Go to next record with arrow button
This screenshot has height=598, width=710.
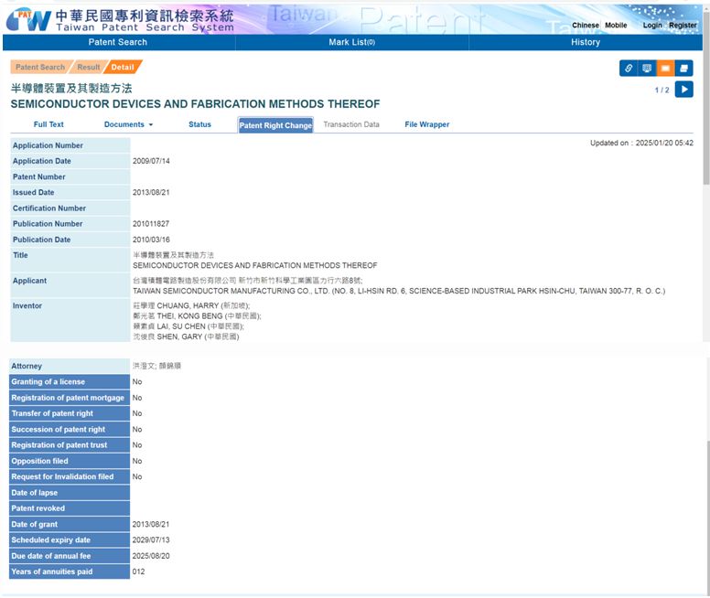[683, 90]
